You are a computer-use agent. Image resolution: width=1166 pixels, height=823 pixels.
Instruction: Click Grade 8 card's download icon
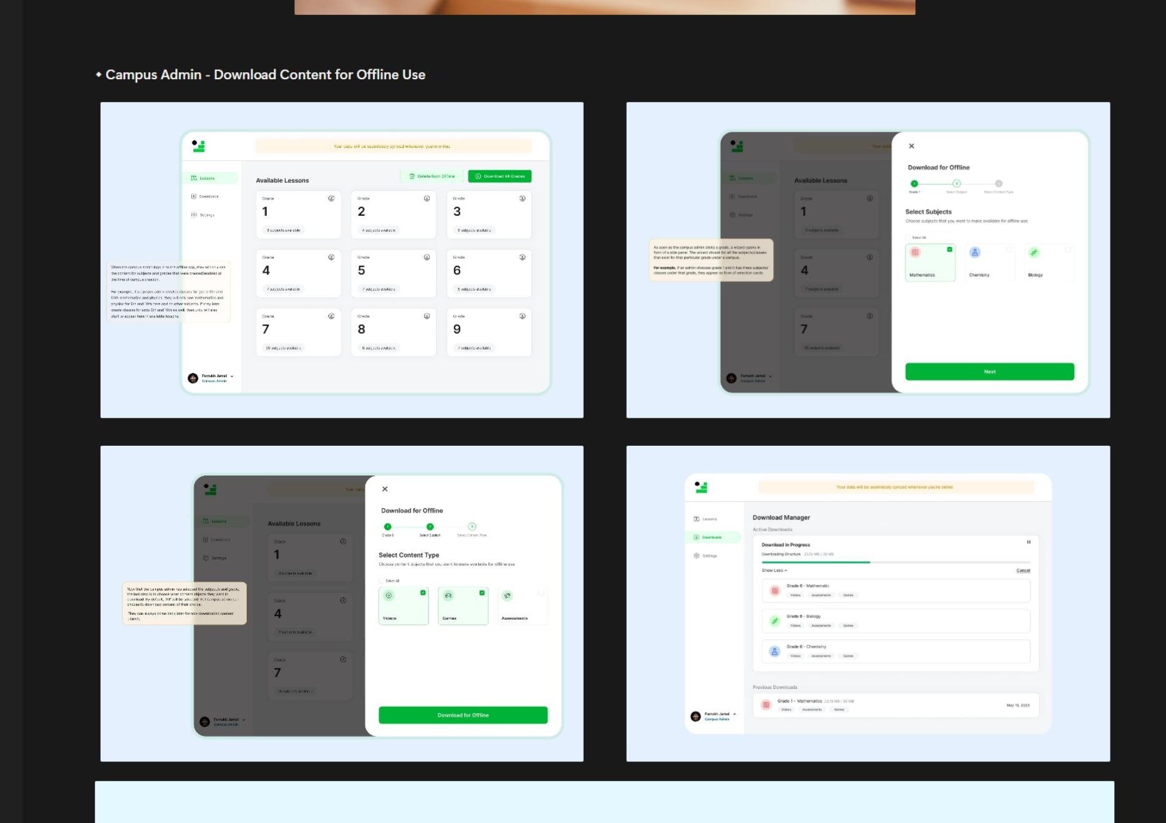coord(426,316)
